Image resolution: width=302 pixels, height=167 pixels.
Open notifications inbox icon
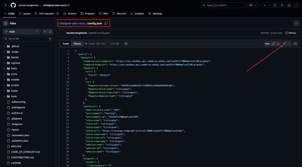click(x=289, y=5)
